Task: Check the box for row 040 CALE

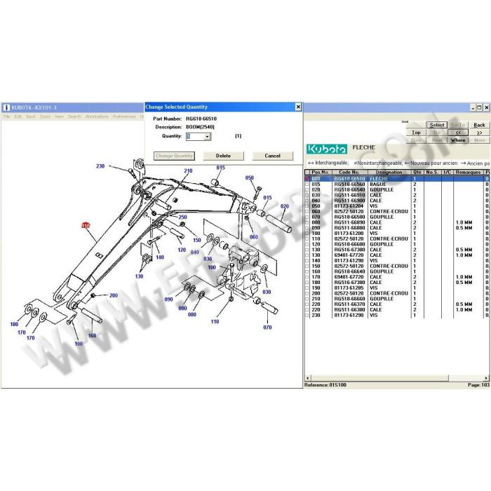Action: click(x=307, y=201)
